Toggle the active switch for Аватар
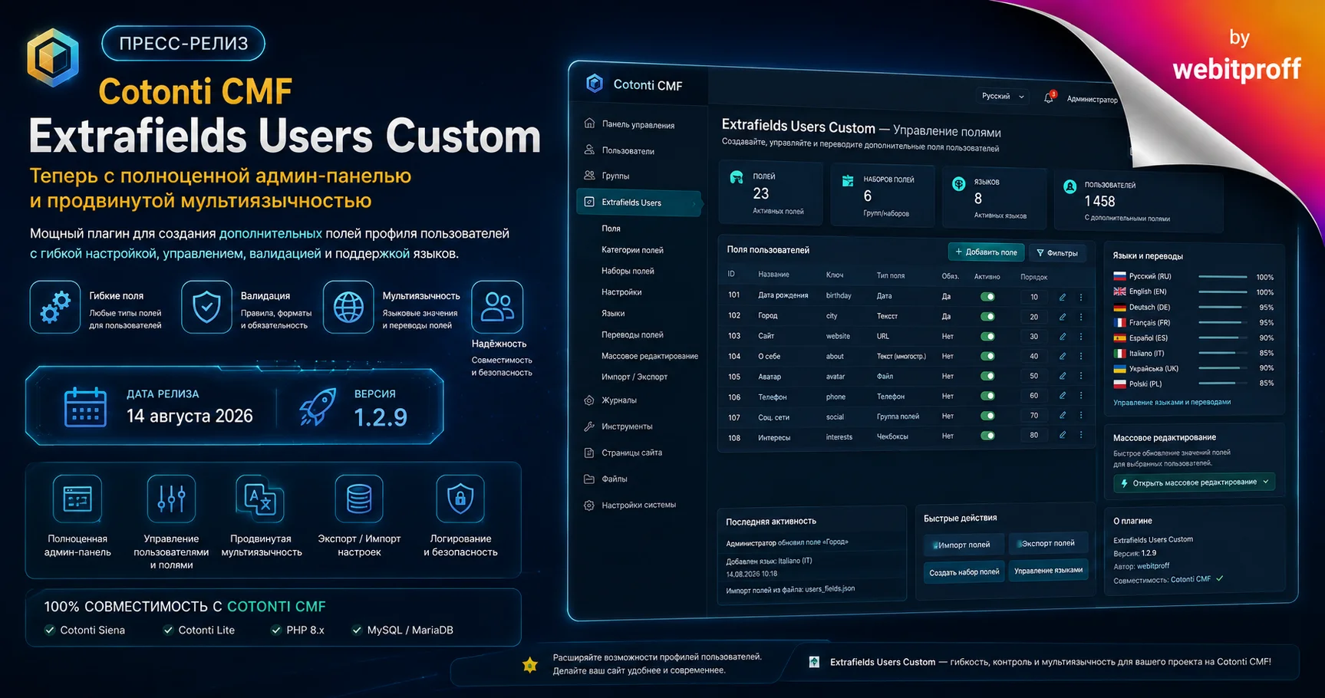The width and height of the screenshot is (1325, 698). pyautogui.click(x=987, y=376)
